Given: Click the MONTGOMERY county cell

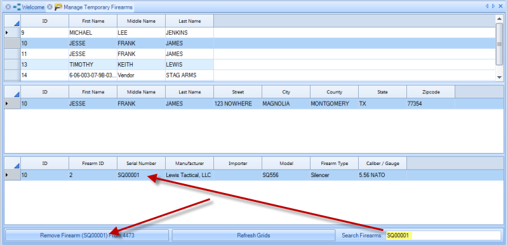Looking at the screenshot, I should click(335, 104).
